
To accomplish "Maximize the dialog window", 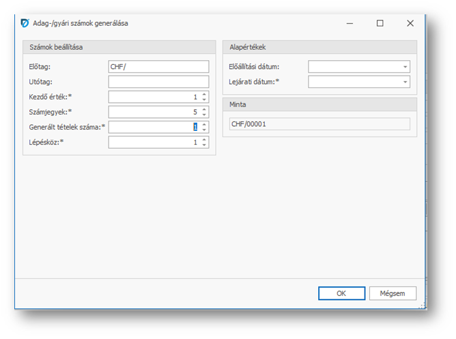I will tap(380, 23).
